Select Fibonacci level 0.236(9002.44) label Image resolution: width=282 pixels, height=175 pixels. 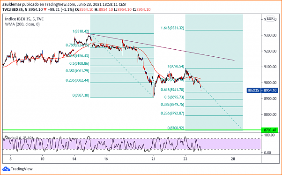tap(77, 80)
